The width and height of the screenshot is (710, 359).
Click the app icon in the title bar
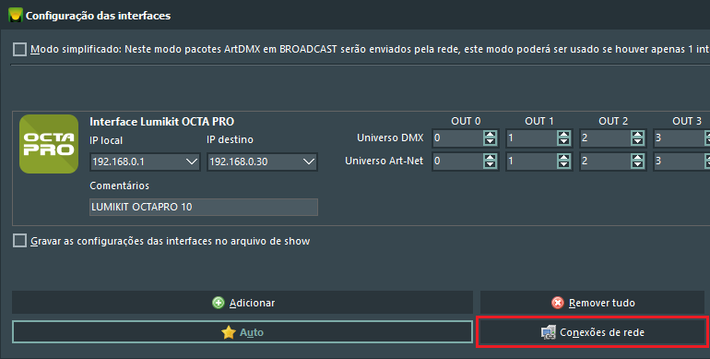pyautogui.click(x=16, y=15)
